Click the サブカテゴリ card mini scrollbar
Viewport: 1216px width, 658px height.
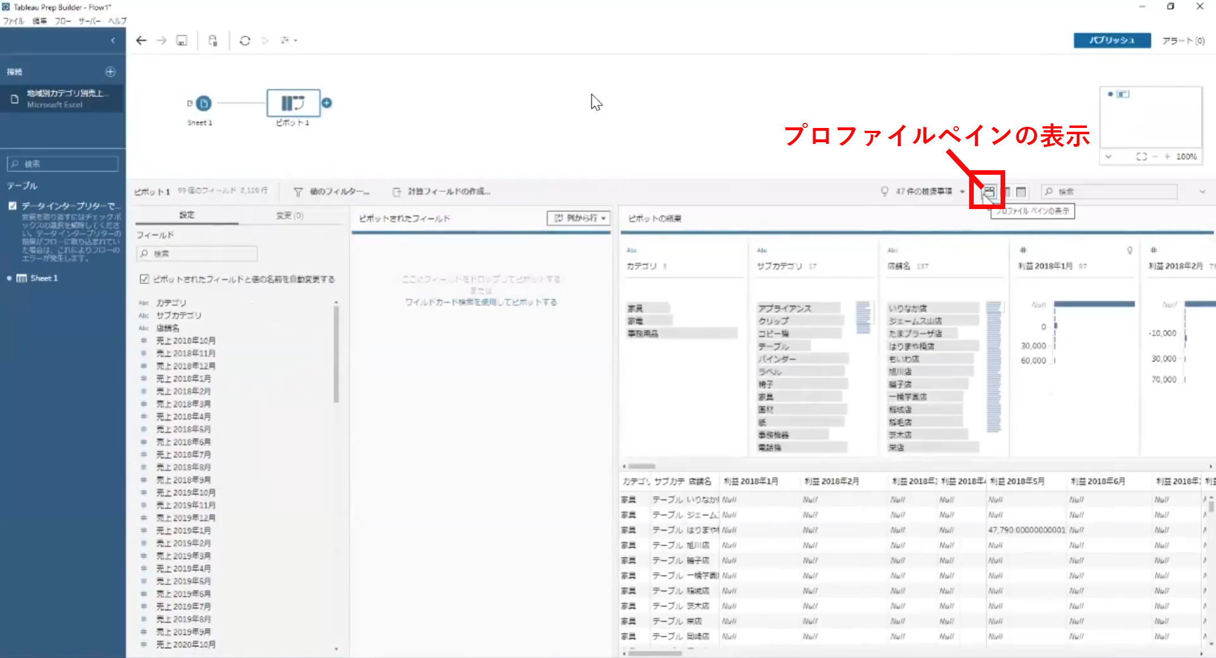coord(863,318)
